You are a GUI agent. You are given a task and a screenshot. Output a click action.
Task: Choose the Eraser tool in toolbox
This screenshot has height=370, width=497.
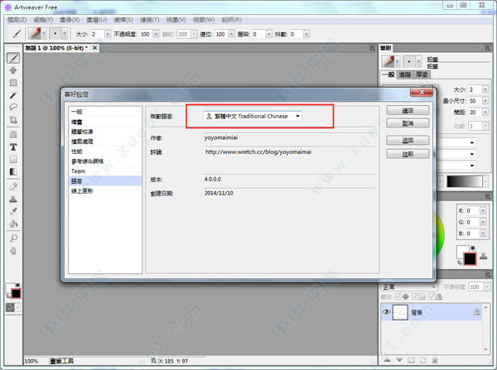point(13,186)
